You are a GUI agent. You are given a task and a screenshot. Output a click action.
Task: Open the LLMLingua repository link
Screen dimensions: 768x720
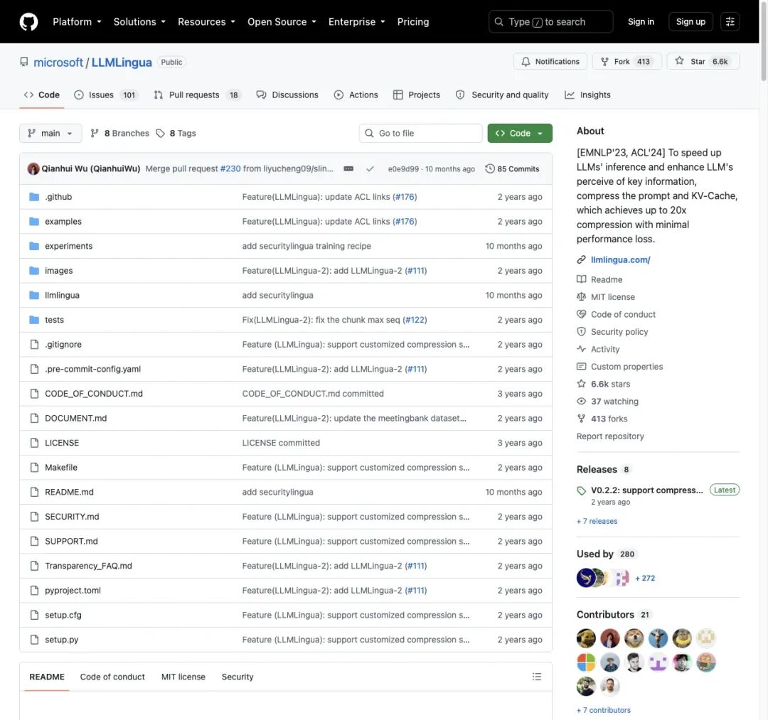tap(122, 62)
